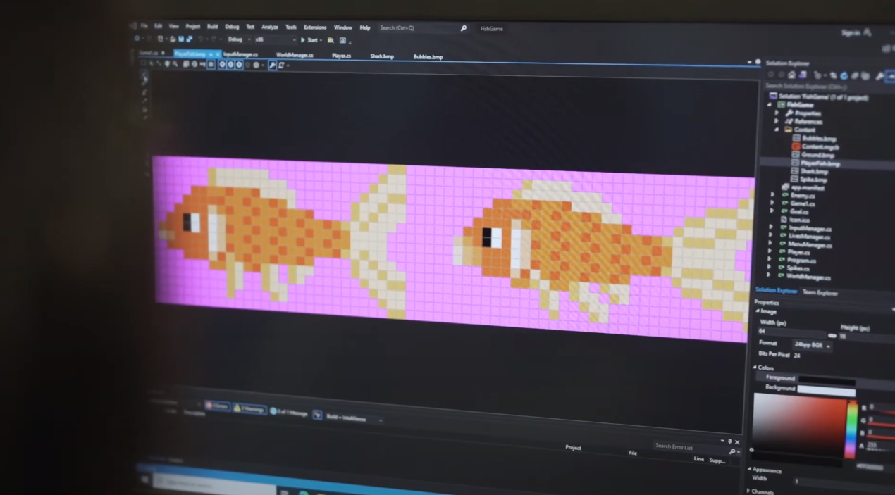The height and width of the screenshot is (495, 895).
Task: Open the Help menu
Action: tap(365, 27)
